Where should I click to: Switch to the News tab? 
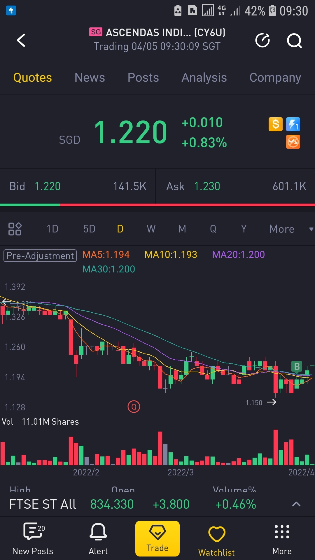pyautogui.click(x=90, y=78)
